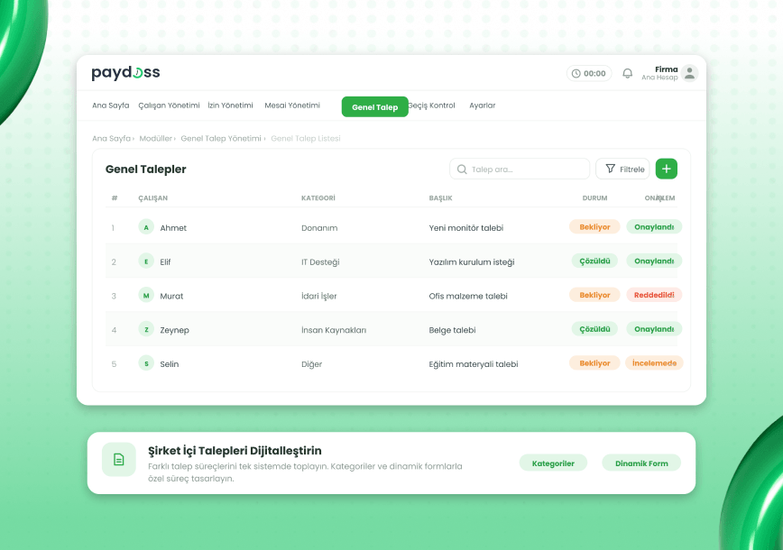Click İnsan Kaynakları category cell
This screenshot has width=783, height=550.
click(334, 330)
